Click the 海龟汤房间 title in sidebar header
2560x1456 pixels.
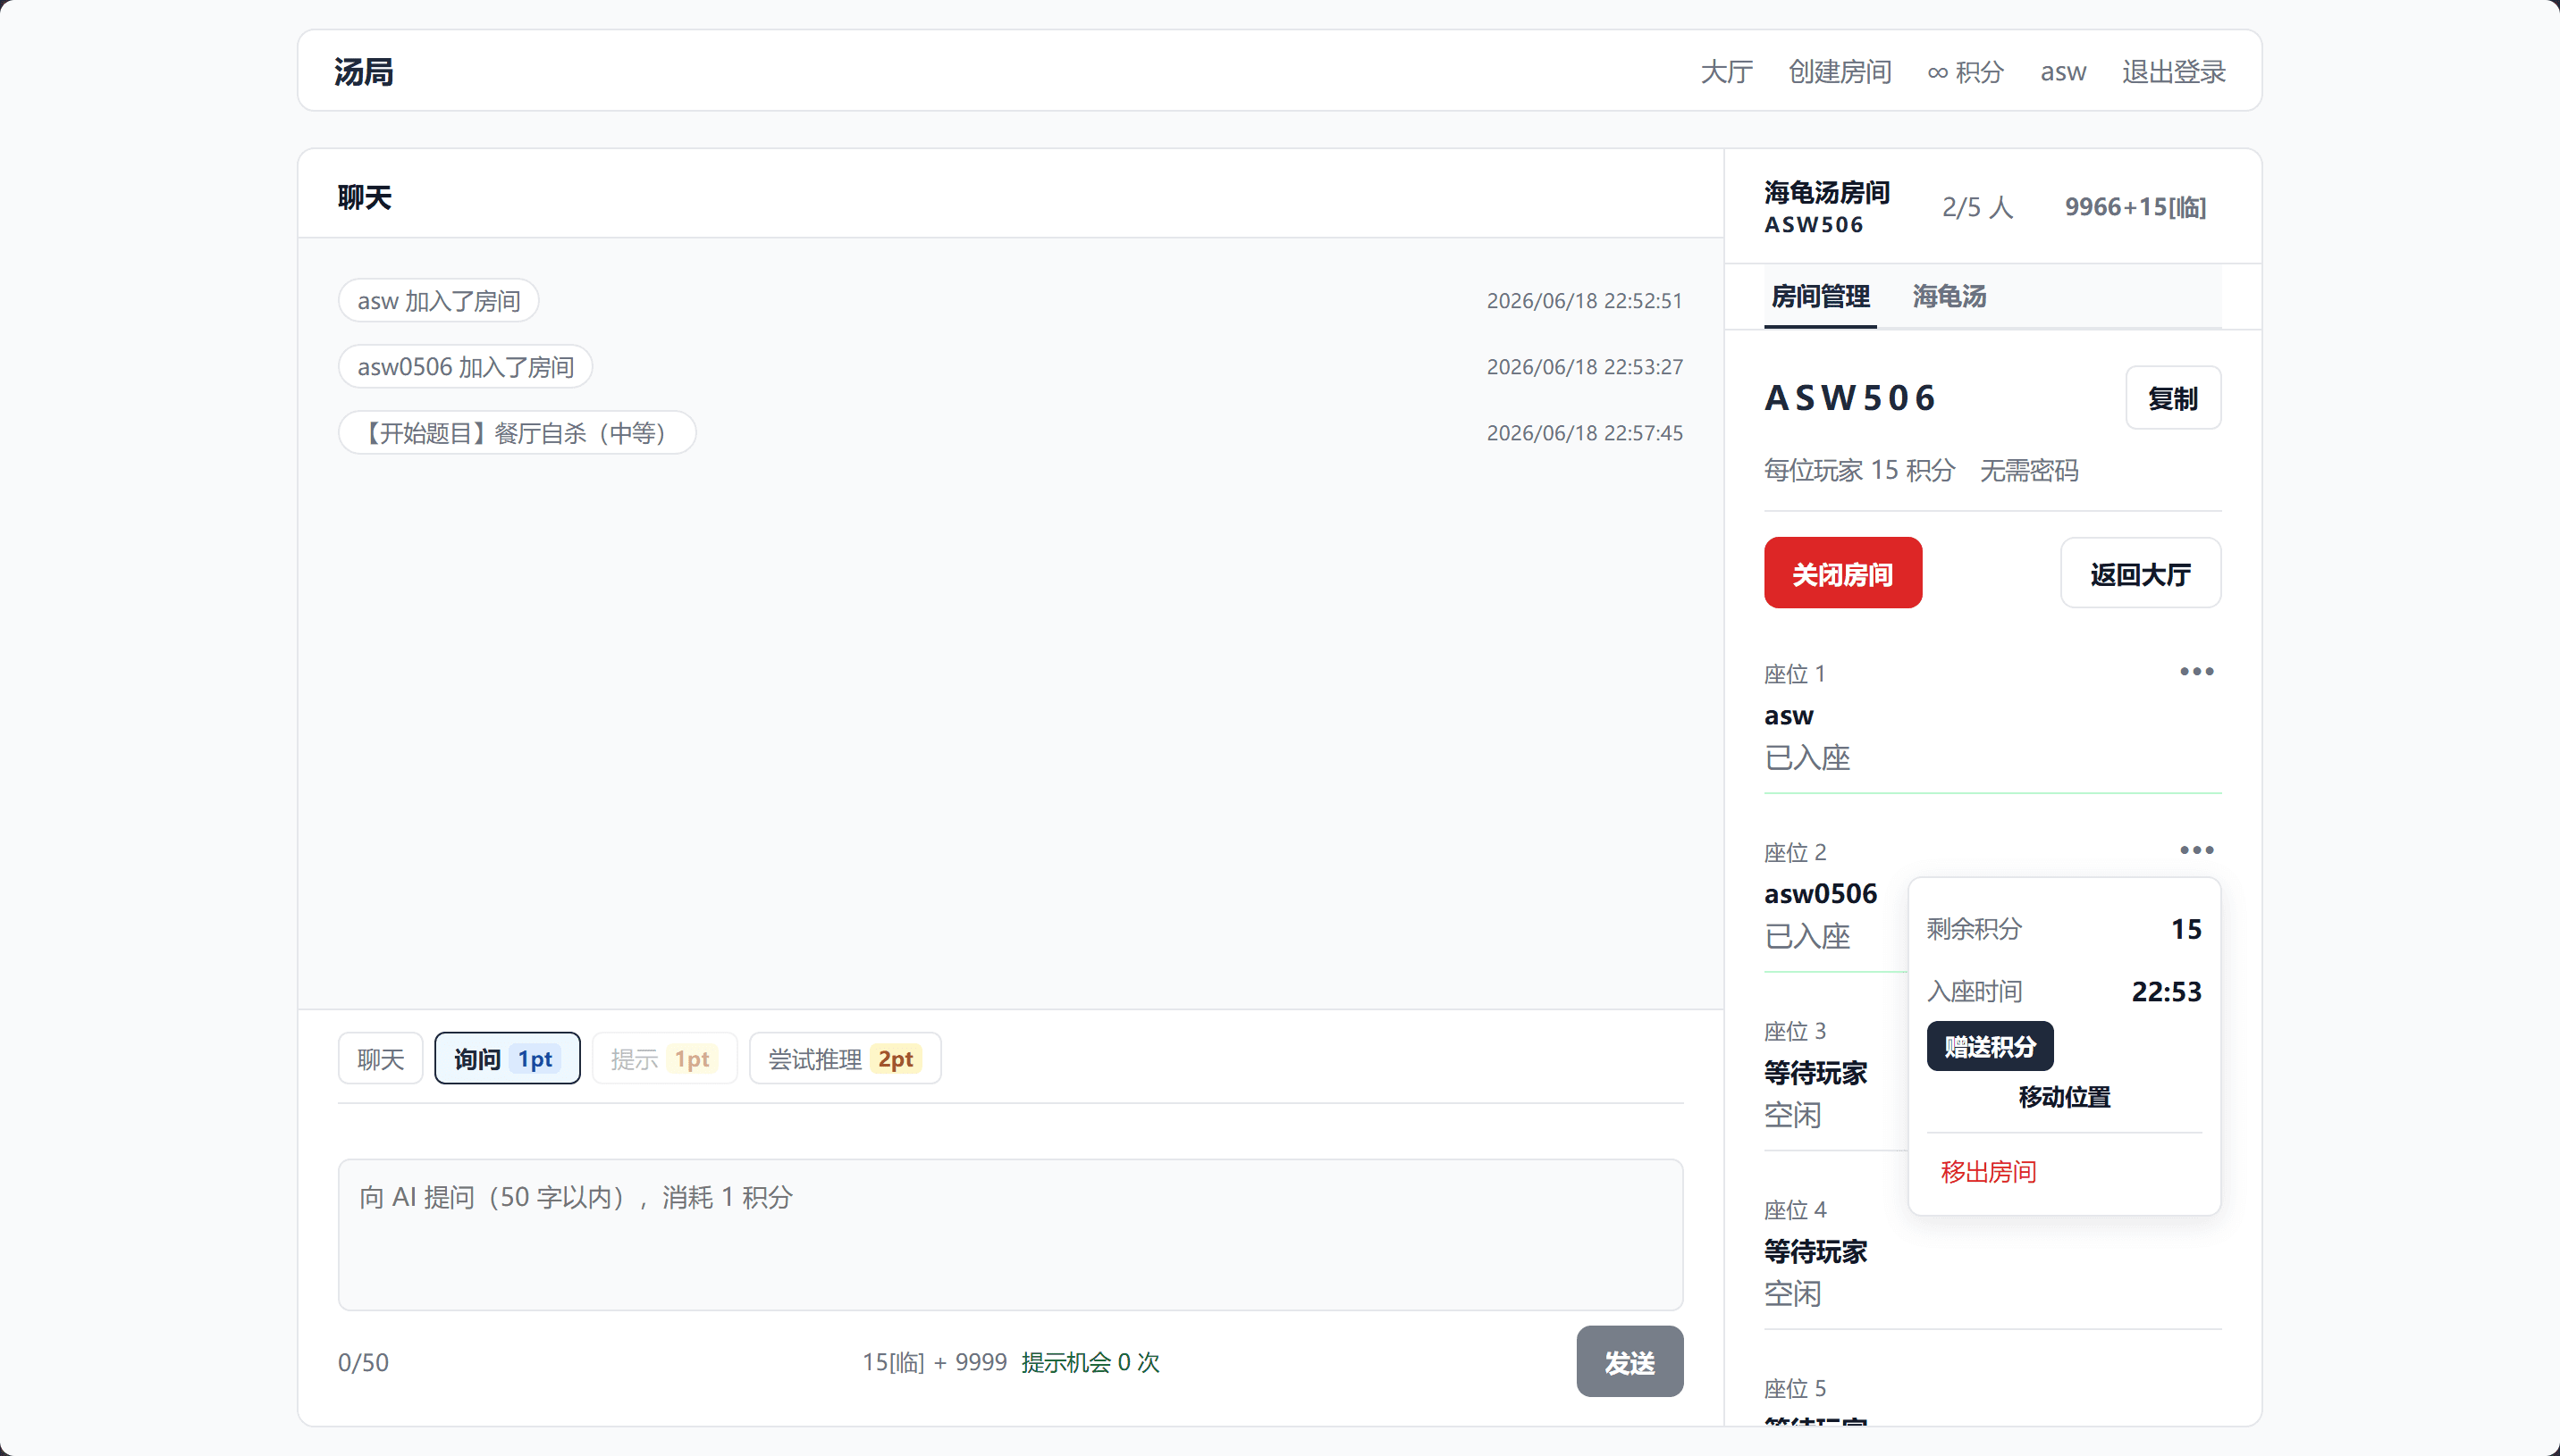pyautogui.click(x=1826, y=191)
